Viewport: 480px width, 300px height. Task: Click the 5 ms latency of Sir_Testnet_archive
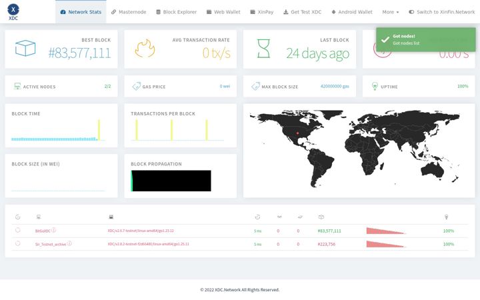(257, 244)
